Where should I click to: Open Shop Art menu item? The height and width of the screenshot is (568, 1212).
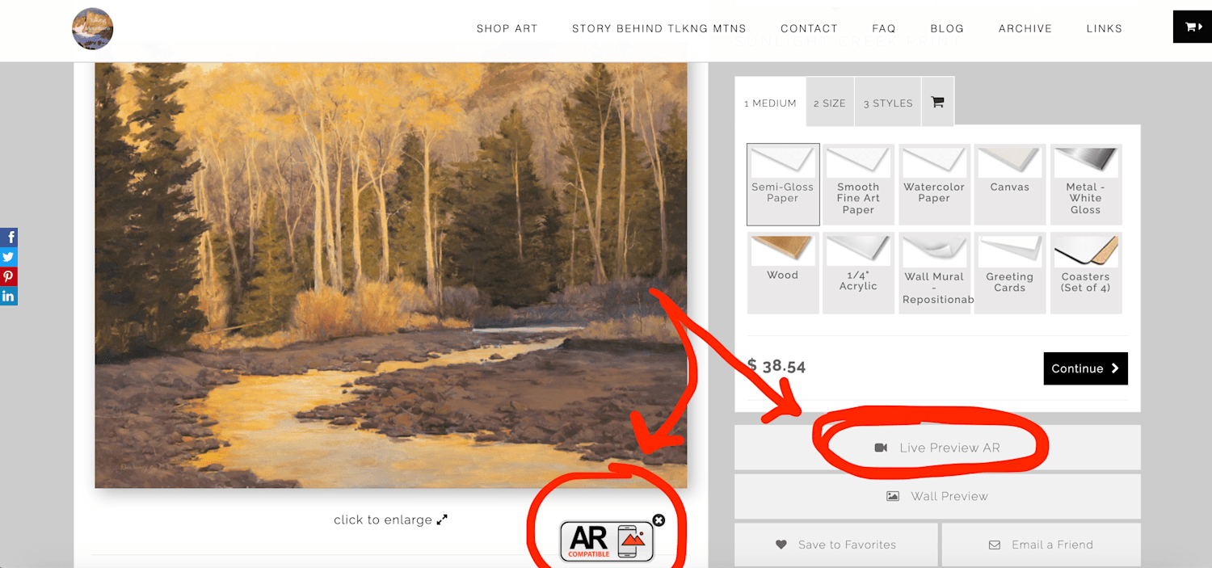click(x=507, y=28)
